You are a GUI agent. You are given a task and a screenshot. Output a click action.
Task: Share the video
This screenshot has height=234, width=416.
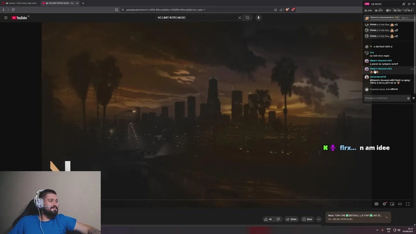[x=291, y=219]
